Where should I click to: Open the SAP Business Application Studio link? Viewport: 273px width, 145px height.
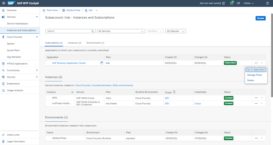point(69,63)
